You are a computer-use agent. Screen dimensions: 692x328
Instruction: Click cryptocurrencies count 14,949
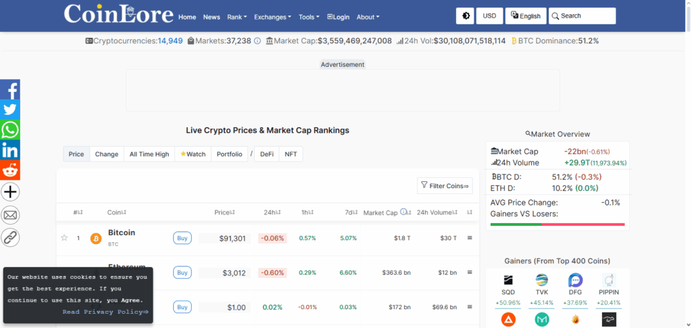170,41
